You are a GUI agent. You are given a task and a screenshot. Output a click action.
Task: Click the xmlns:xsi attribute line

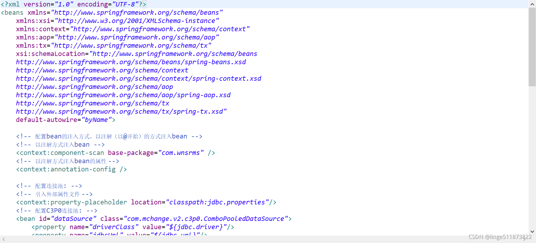pos(117,21)
